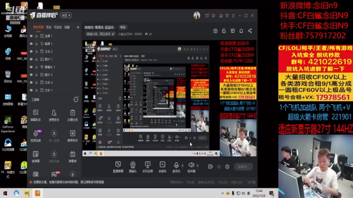Add 手机投屏 phone mirroring source
This screenshot has width=353, height=198.
pyautogui.click(x=148, y=167)
